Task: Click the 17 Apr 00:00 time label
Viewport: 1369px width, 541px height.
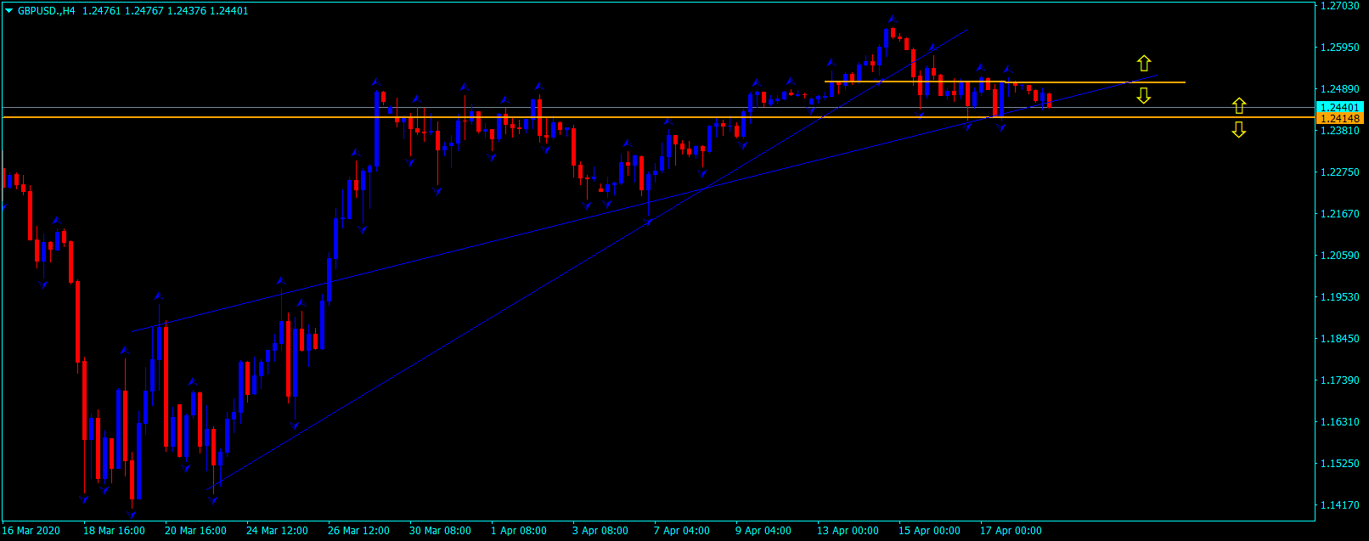Action: 1011,531
